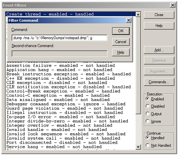Close the Filter Command dialog with X
Screen dimensions: 178x155
129,20
